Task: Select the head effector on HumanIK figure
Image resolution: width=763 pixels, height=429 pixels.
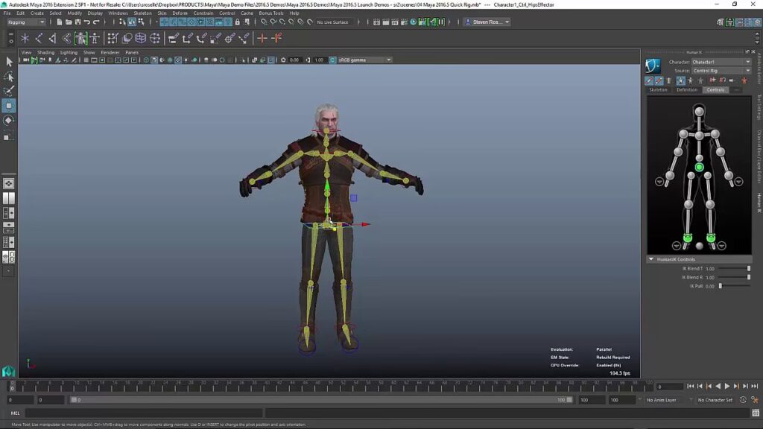Action: (699, 112)
